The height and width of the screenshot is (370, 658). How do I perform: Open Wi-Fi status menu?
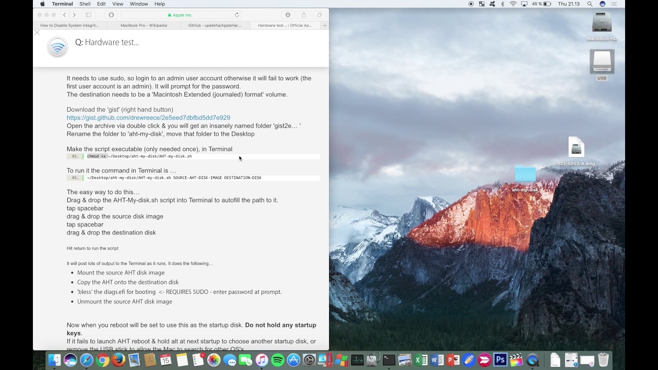click(513, 4)
